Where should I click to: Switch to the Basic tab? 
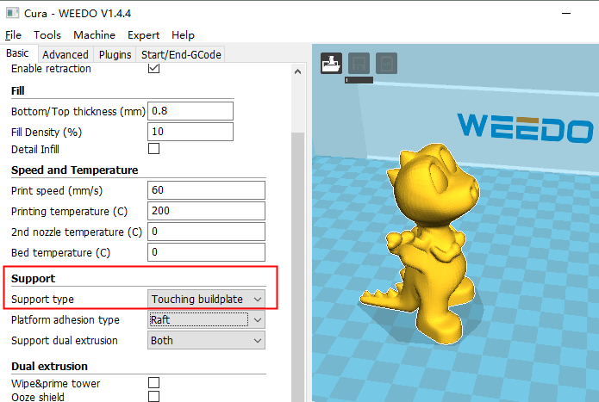[17, 53]
